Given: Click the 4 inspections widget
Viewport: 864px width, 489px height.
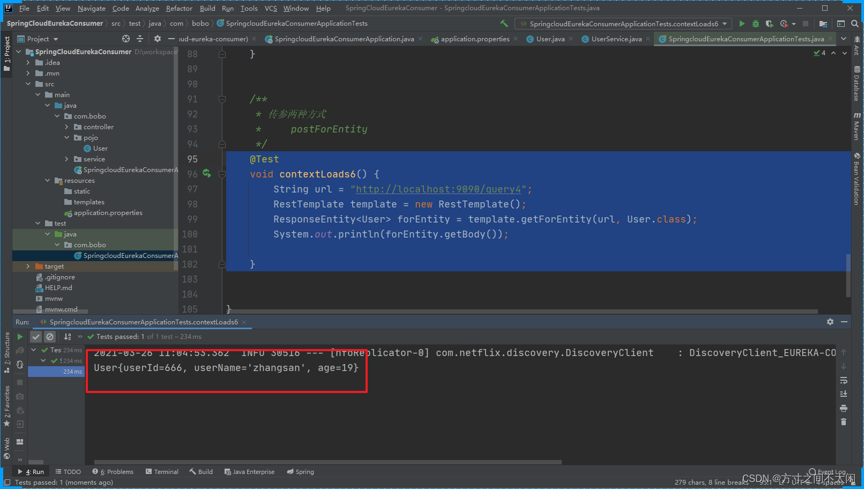Looking at the screenshot, I should point(820,53).
